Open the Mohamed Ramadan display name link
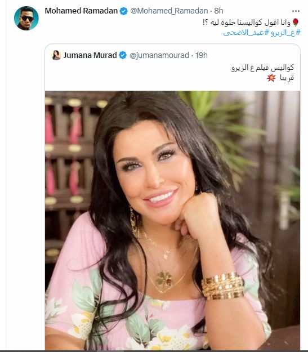The height and width of the screenshot is (352, 308). coord(81,11)
